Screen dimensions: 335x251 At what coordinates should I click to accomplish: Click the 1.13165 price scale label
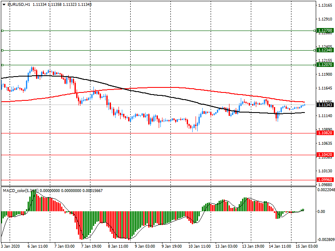(x=325, y=5)
